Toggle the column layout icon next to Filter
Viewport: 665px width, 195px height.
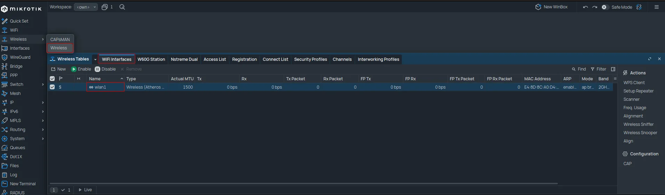[613, 69]
